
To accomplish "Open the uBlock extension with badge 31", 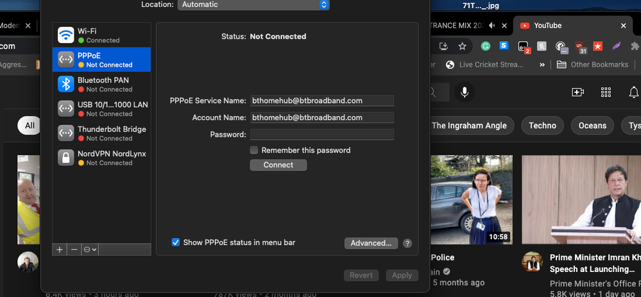I will point(580,47).
